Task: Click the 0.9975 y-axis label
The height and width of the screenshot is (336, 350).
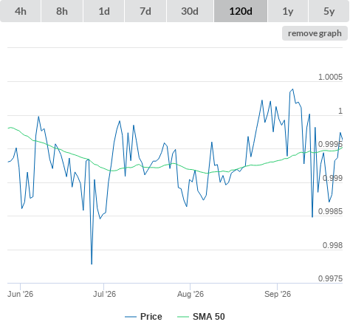Action: coord(330,278)
